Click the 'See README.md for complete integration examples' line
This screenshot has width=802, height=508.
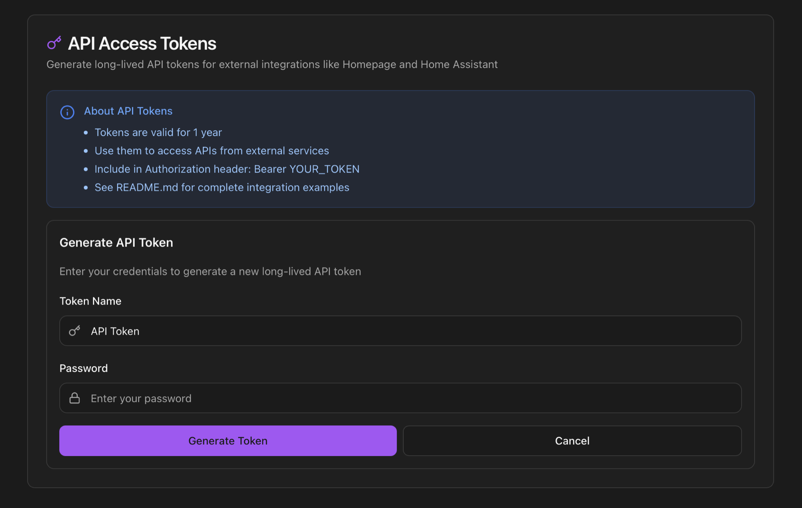[222, 188]
